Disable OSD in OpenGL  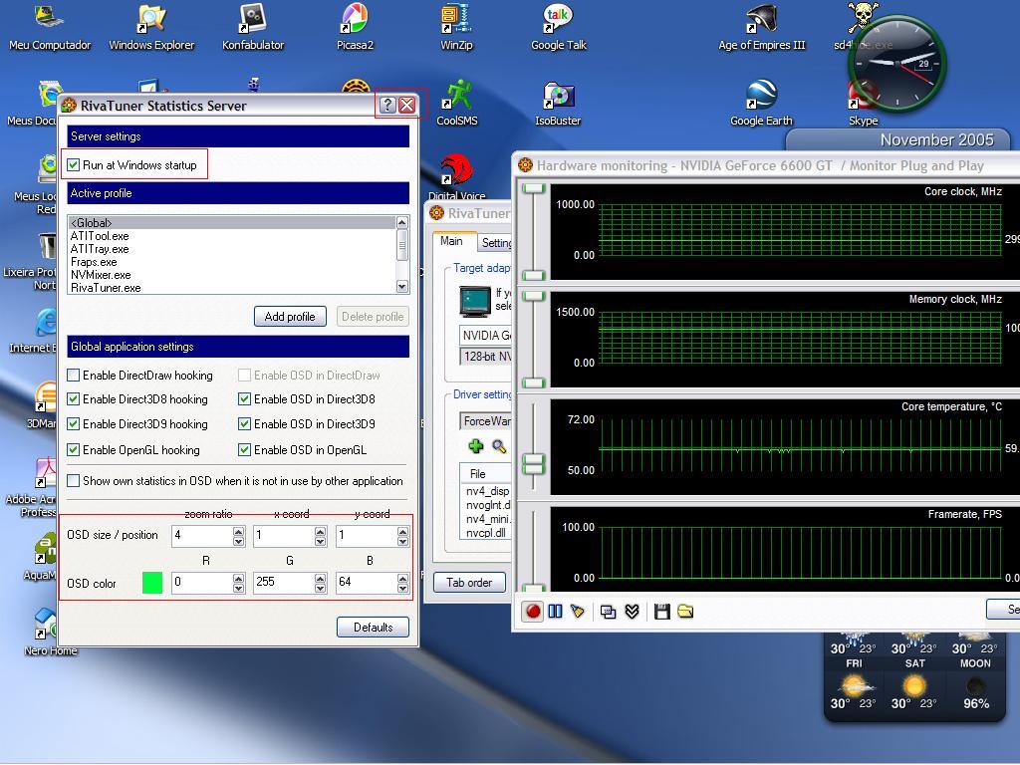245,449
